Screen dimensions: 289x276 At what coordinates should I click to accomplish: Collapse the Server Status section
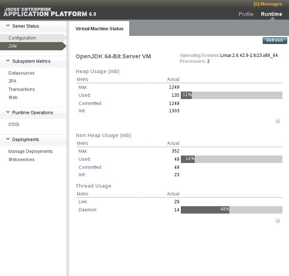(7, 26)
